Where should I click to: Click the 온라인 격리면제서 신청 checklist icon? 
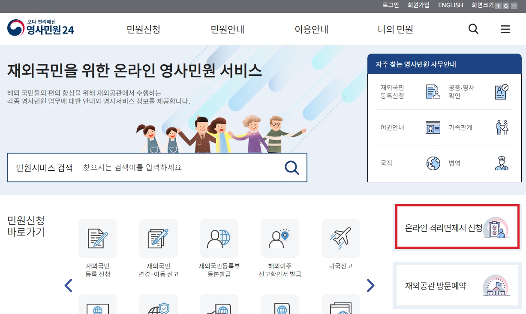(x=496, y=227)
